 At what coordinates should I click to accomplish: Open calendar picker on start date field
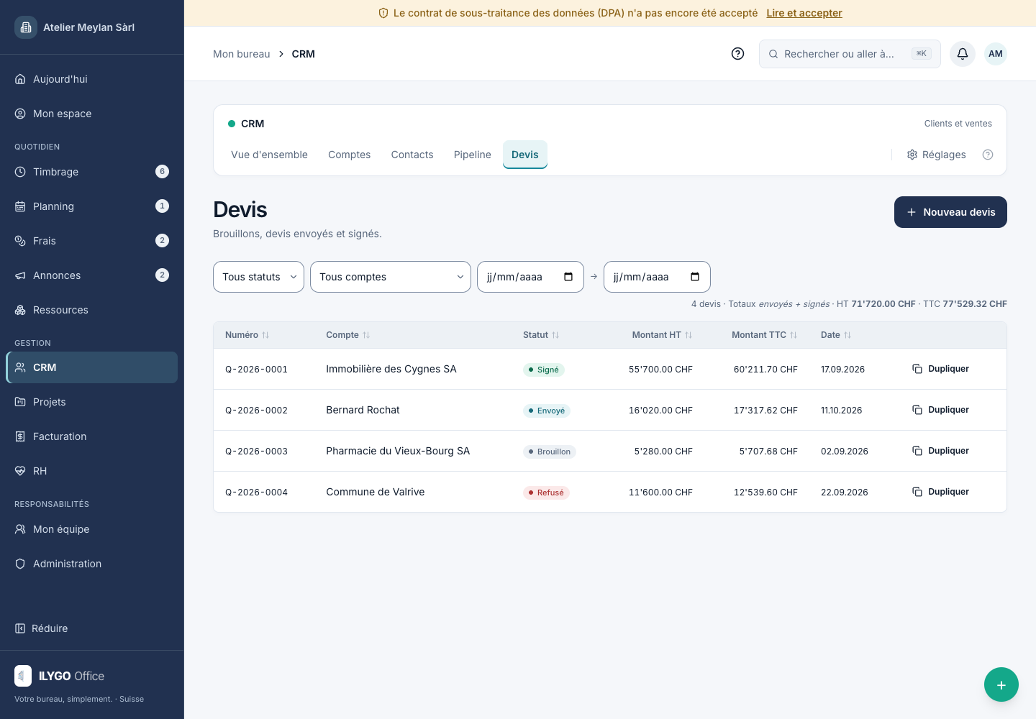[568, 277]
